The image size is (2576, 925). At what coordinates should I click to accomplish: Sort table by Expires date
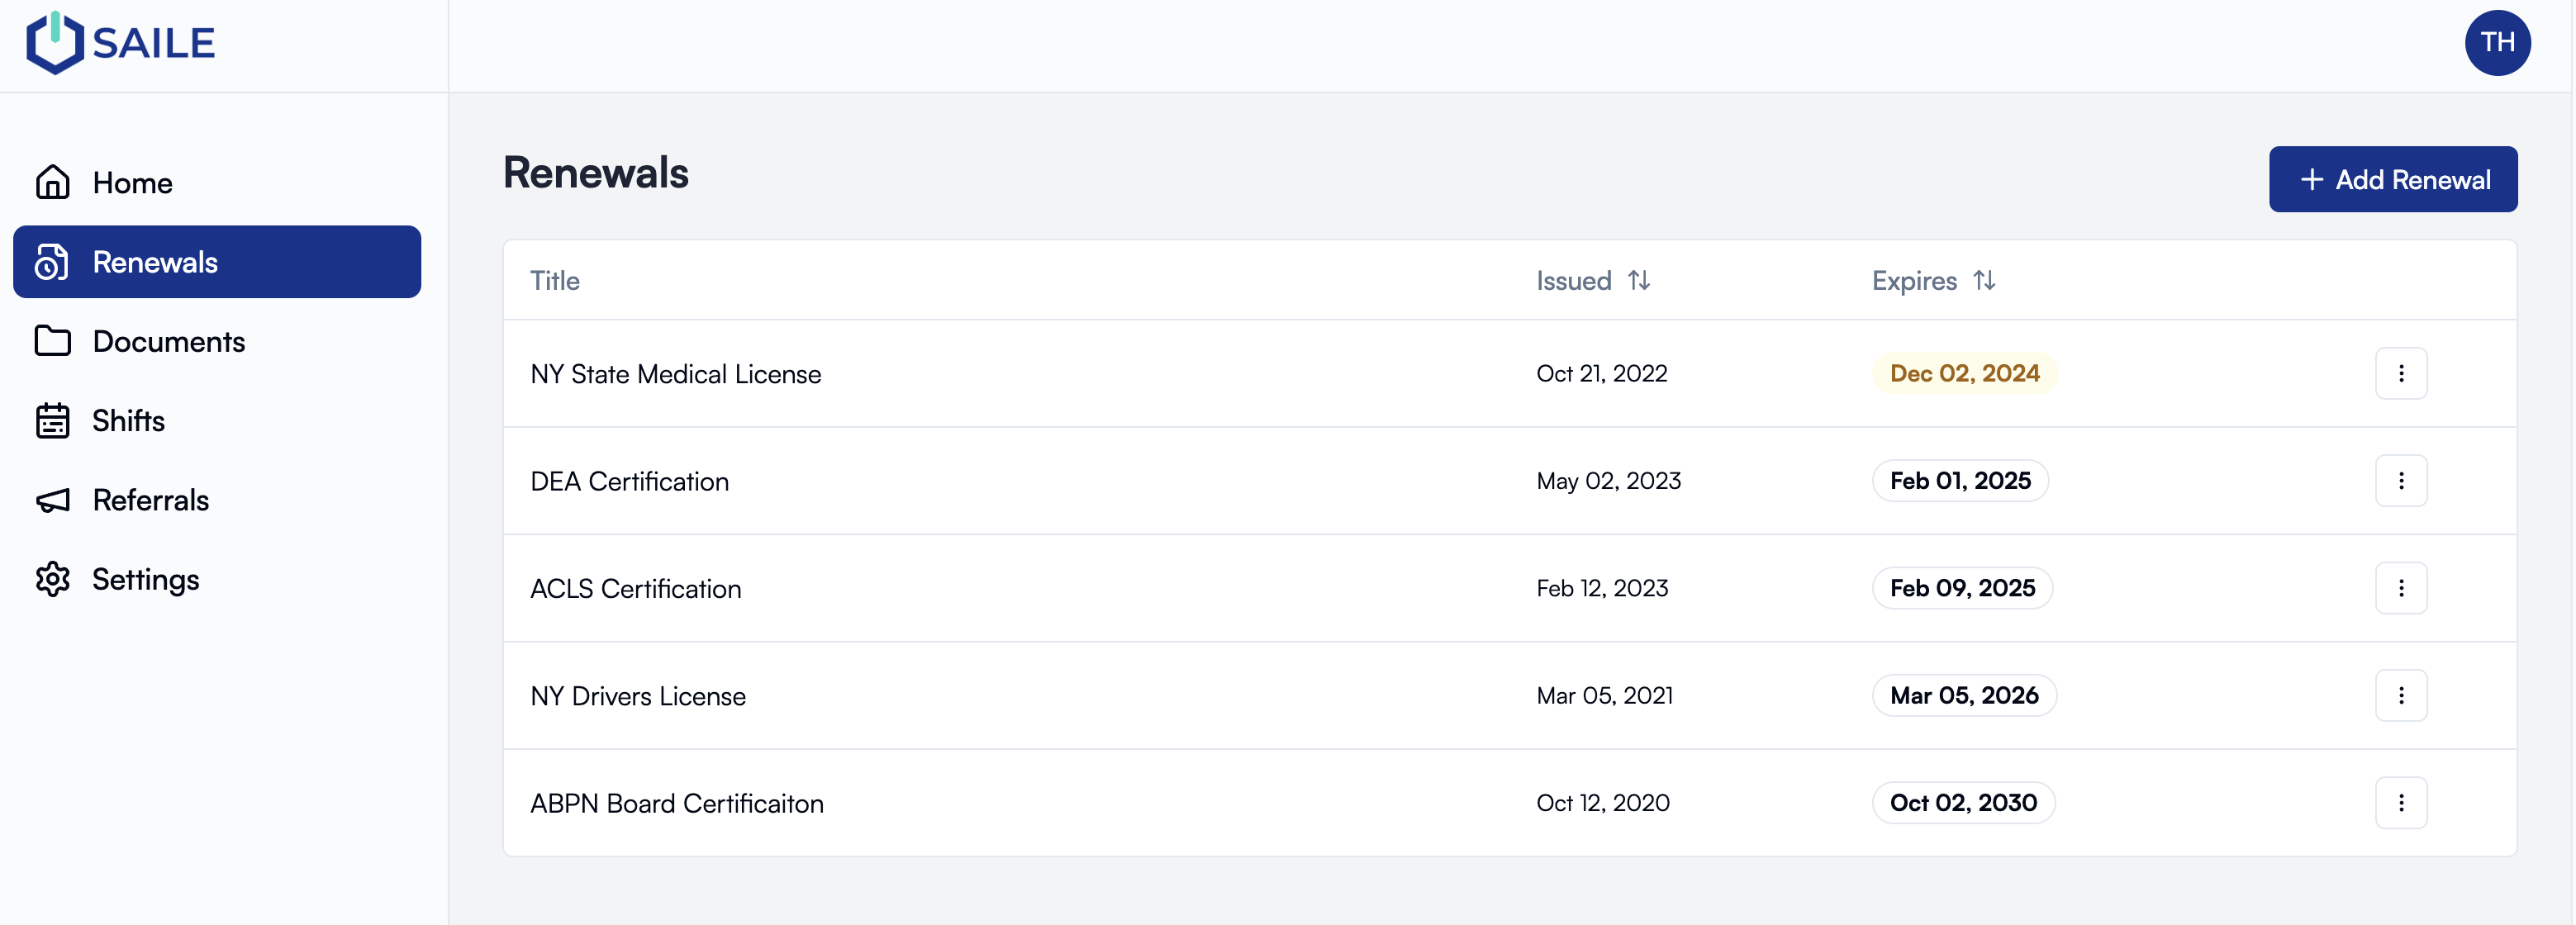1983,281
